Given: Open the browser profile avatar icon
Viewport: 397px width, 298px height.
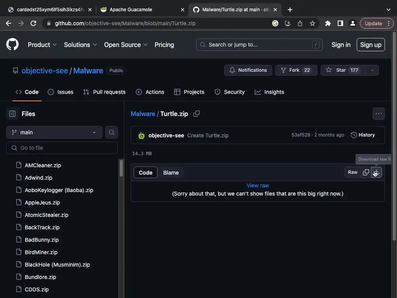Looking at the screenshot, I should click(x=352, y=23).
